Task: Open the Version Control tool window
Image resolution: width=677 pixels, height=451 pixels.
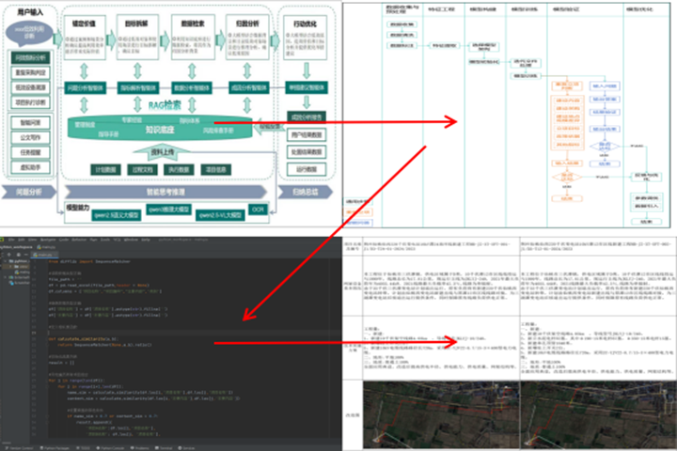Action: pos(21,446)
